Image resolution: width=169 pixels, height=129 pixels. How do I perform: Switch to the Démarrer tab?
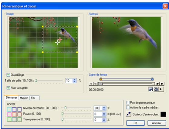pyautogui.click(x=11, y=98)
